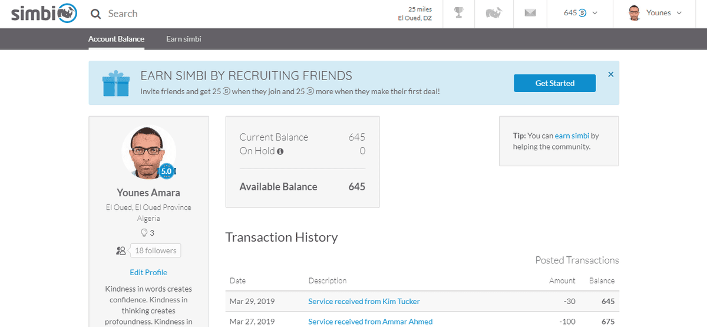This screenshot has width=707, height=327.
Task: Switch to the Account Balance tab
Action: [116, 39]
